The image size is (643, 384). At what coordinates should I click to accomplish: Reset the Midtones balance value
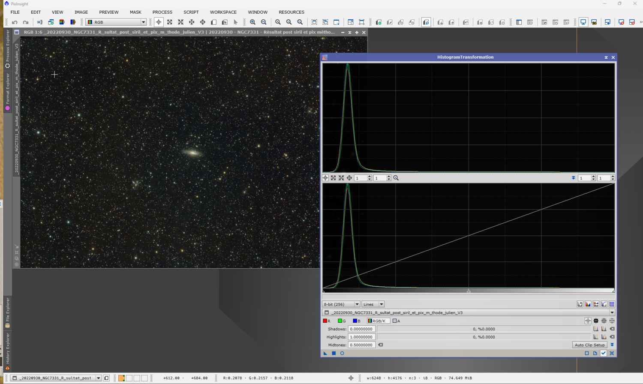click(x=380, y=345)
